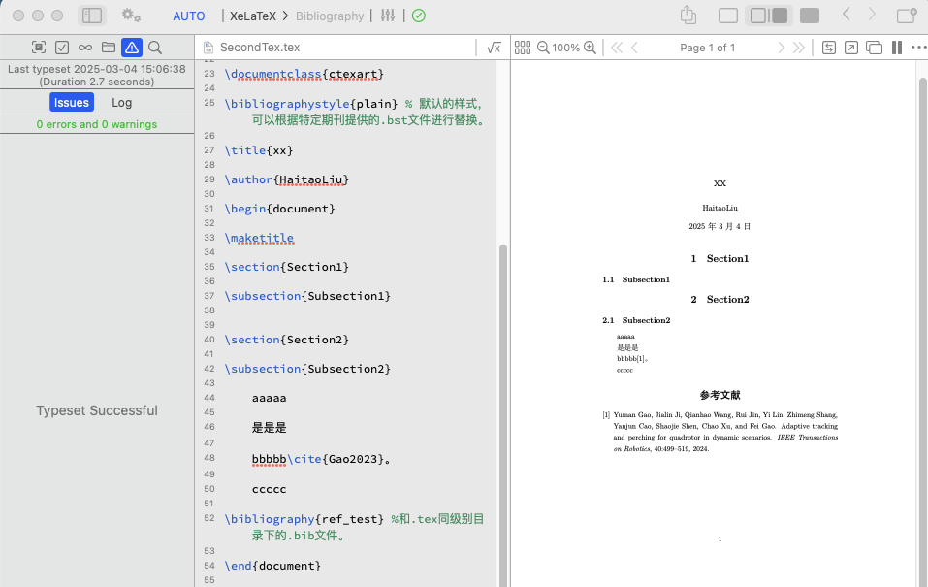Open the search magnifier sidebar tab
Viewport: 928px width, 587px height.
pos(155,48)
